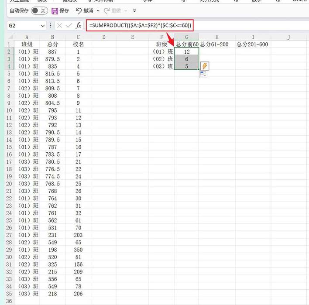Select row 36 header

pos(9,301)
